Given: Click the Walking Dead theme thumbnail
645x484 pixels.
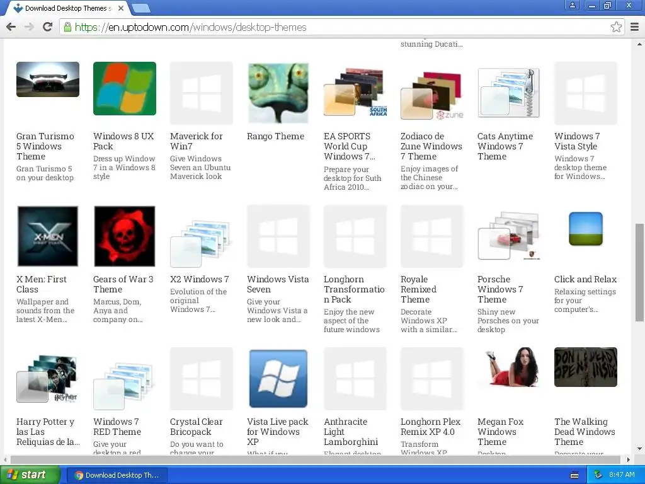Looking at the screenshot, I should (586, 367).
